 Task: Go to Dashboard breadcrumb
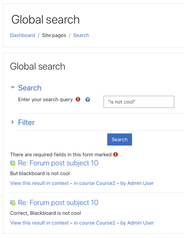tap(22, 35)
